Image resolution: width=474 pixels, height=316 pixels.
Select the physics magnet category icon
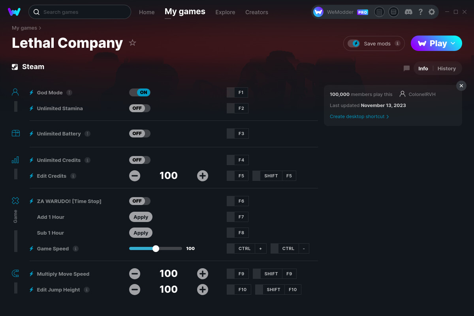coord(15,273)
